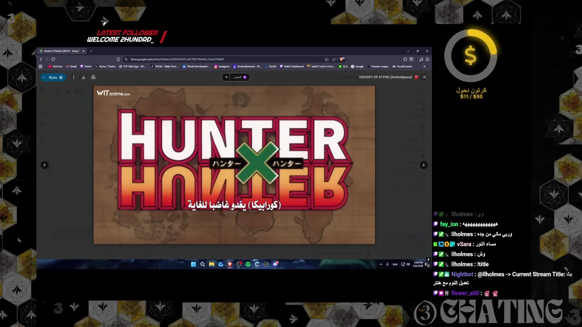This screenshot has height=327, width=582.
Task: Bookmark this page with bookmark icon
Action: [x=118, y=59]
